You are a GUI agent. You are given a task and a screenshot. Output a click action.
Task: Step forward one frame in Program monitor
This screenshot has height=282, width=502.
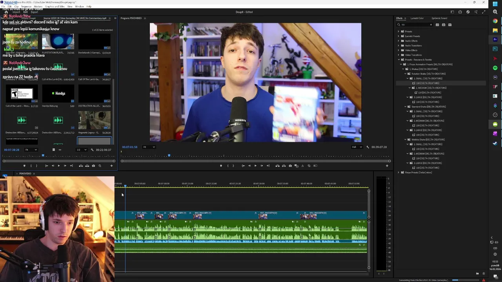[x=262, y=166]
